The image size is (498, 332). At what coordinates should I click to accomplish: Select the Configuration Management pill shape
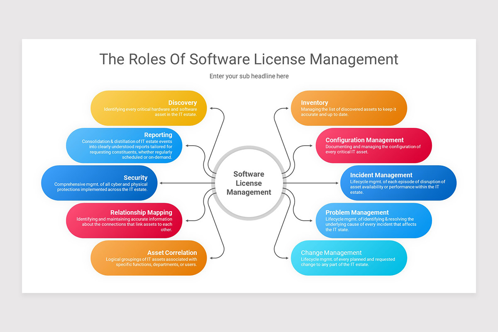pos(373,146)
